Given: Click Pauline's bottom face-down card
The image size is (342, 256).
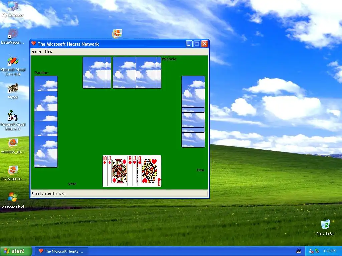Looking at the screenshot, I should (x=46, y=152).
